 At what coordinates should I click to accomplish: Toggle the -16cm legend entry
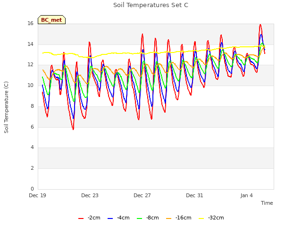[178, 218]
